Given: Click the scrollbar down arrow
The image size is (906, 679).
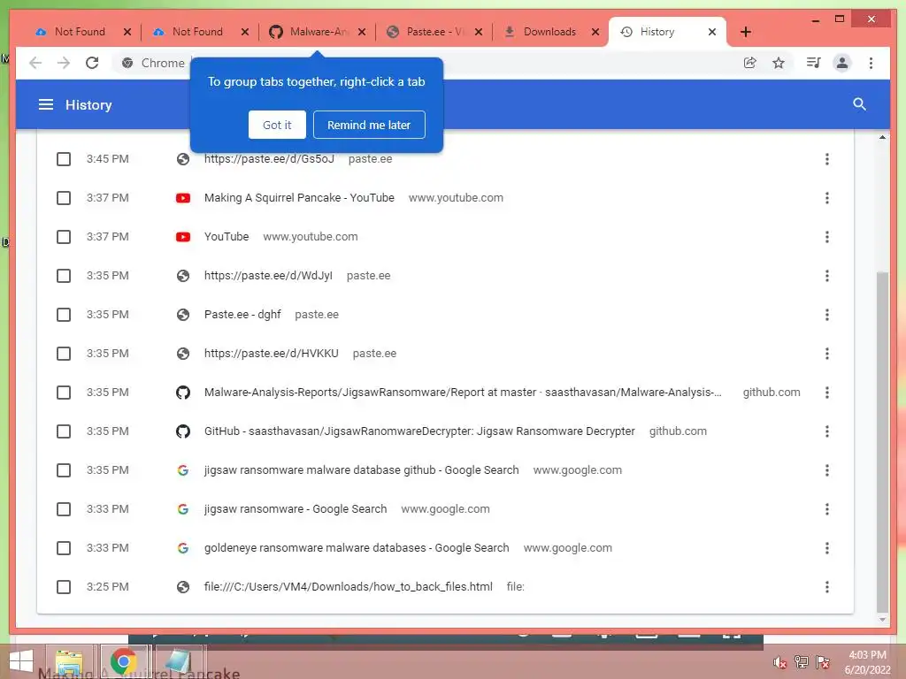Looking at the screenshot, I should click(882, 620).
